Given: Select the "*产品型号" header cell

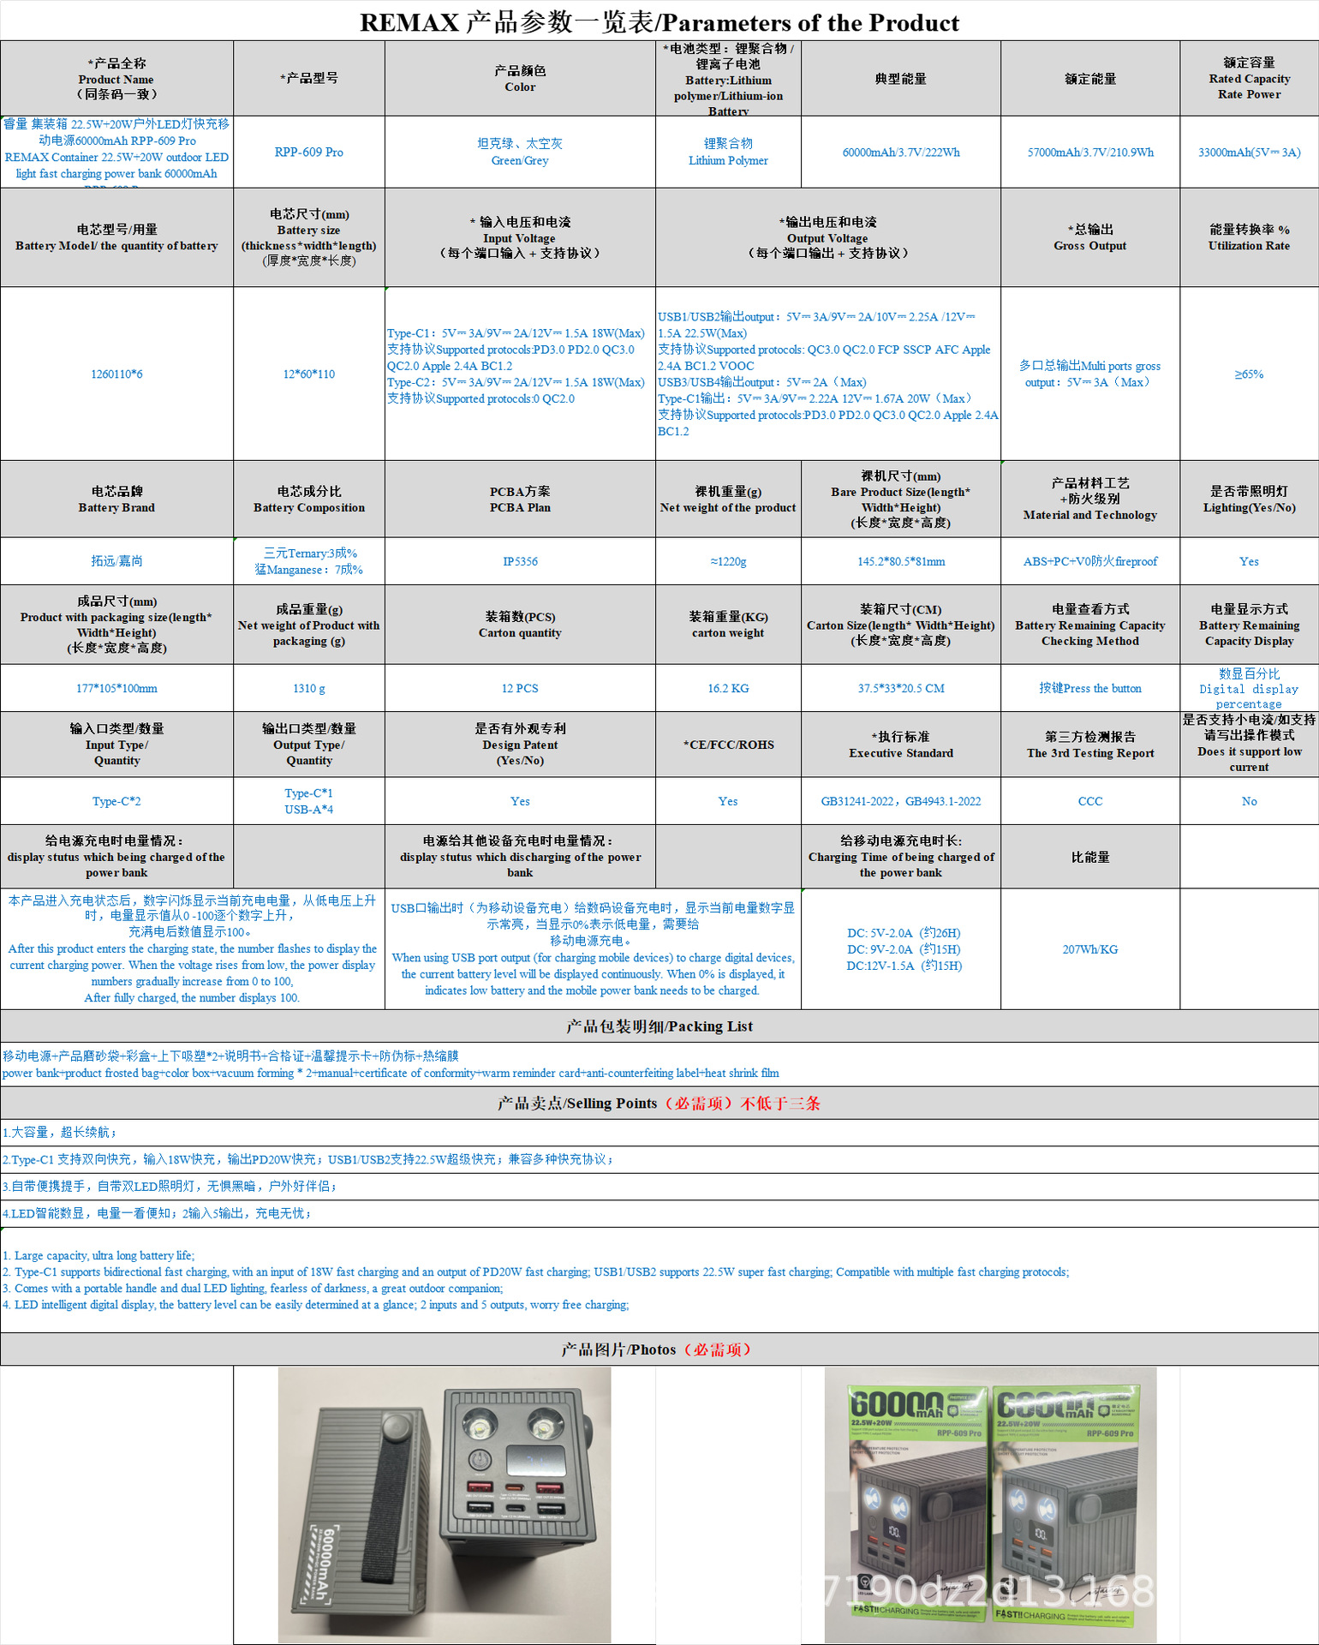Looking at the screenshot, I should (309, 79).
